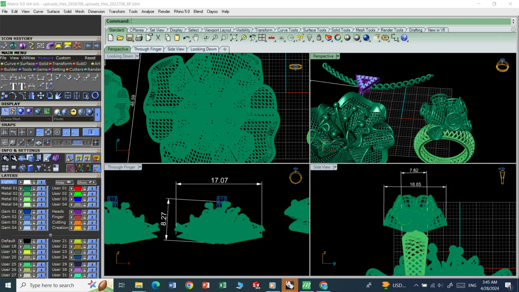Save the model with the floppy disk icon

(x=129, y=38)
